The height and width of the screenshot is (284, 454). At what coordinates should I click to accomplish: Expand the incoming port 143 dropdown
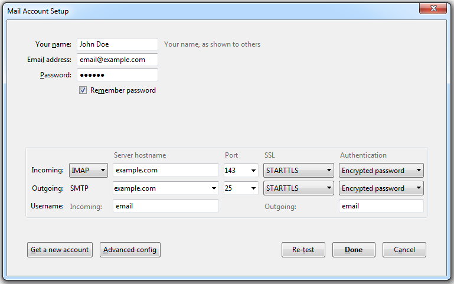[241, 171]
